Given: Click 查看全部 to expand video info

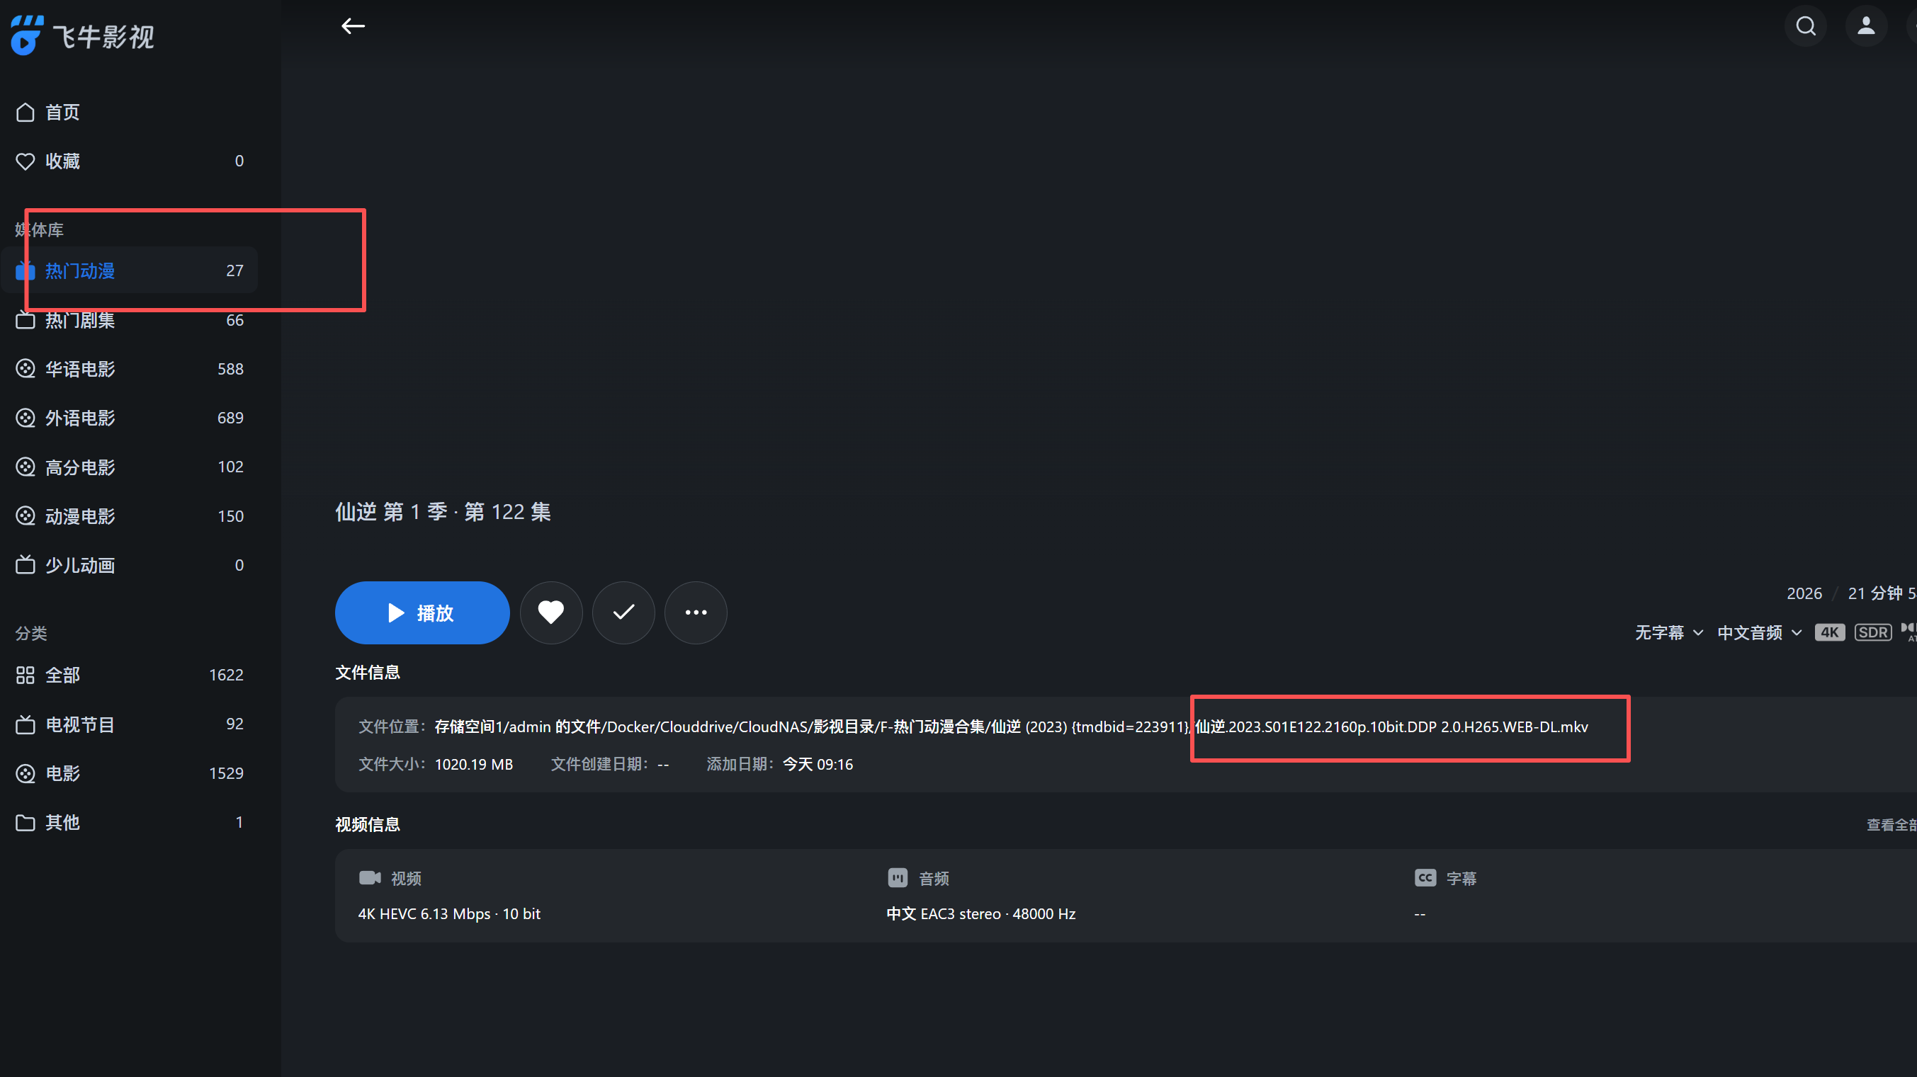Looking at the screenshot, I should pos(1890,824).
